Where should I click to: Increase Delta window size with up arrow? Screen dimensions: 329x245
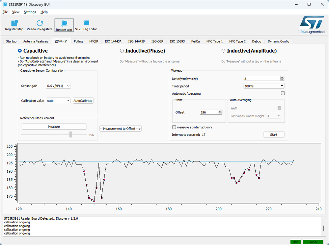(282, 77)
